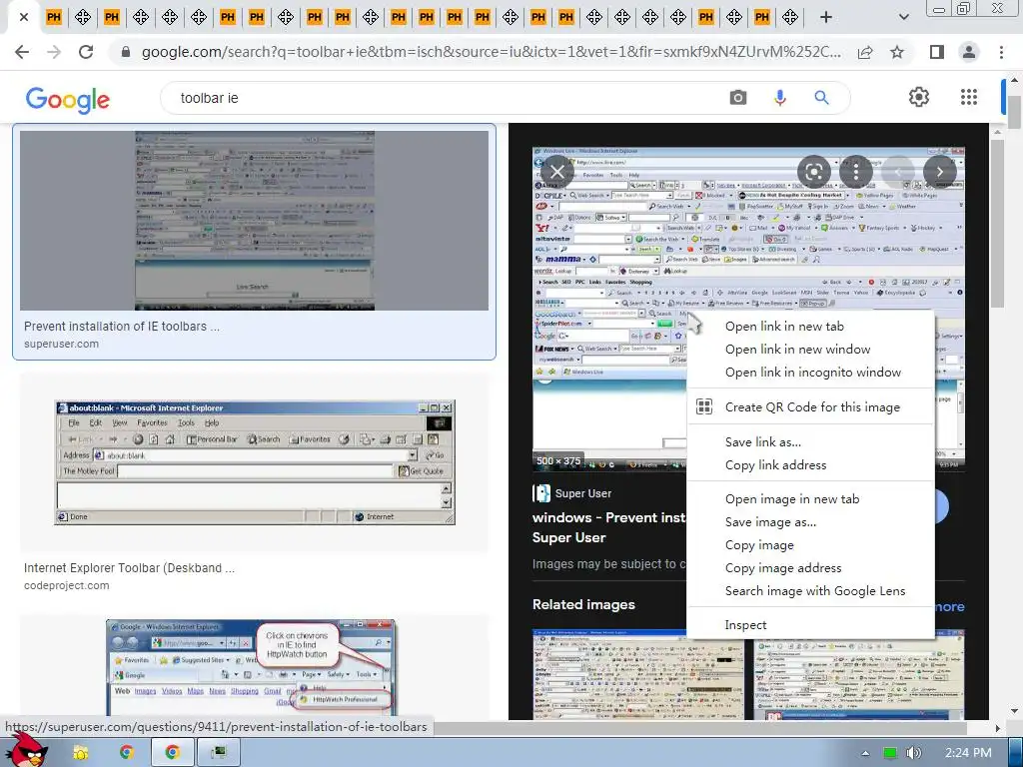
Task: Open the second Related images thumbnail
Action: tap(858, 674)
